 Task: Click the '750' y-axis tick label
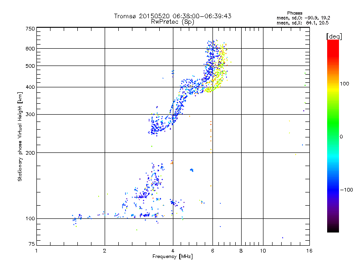pos(30,29)
